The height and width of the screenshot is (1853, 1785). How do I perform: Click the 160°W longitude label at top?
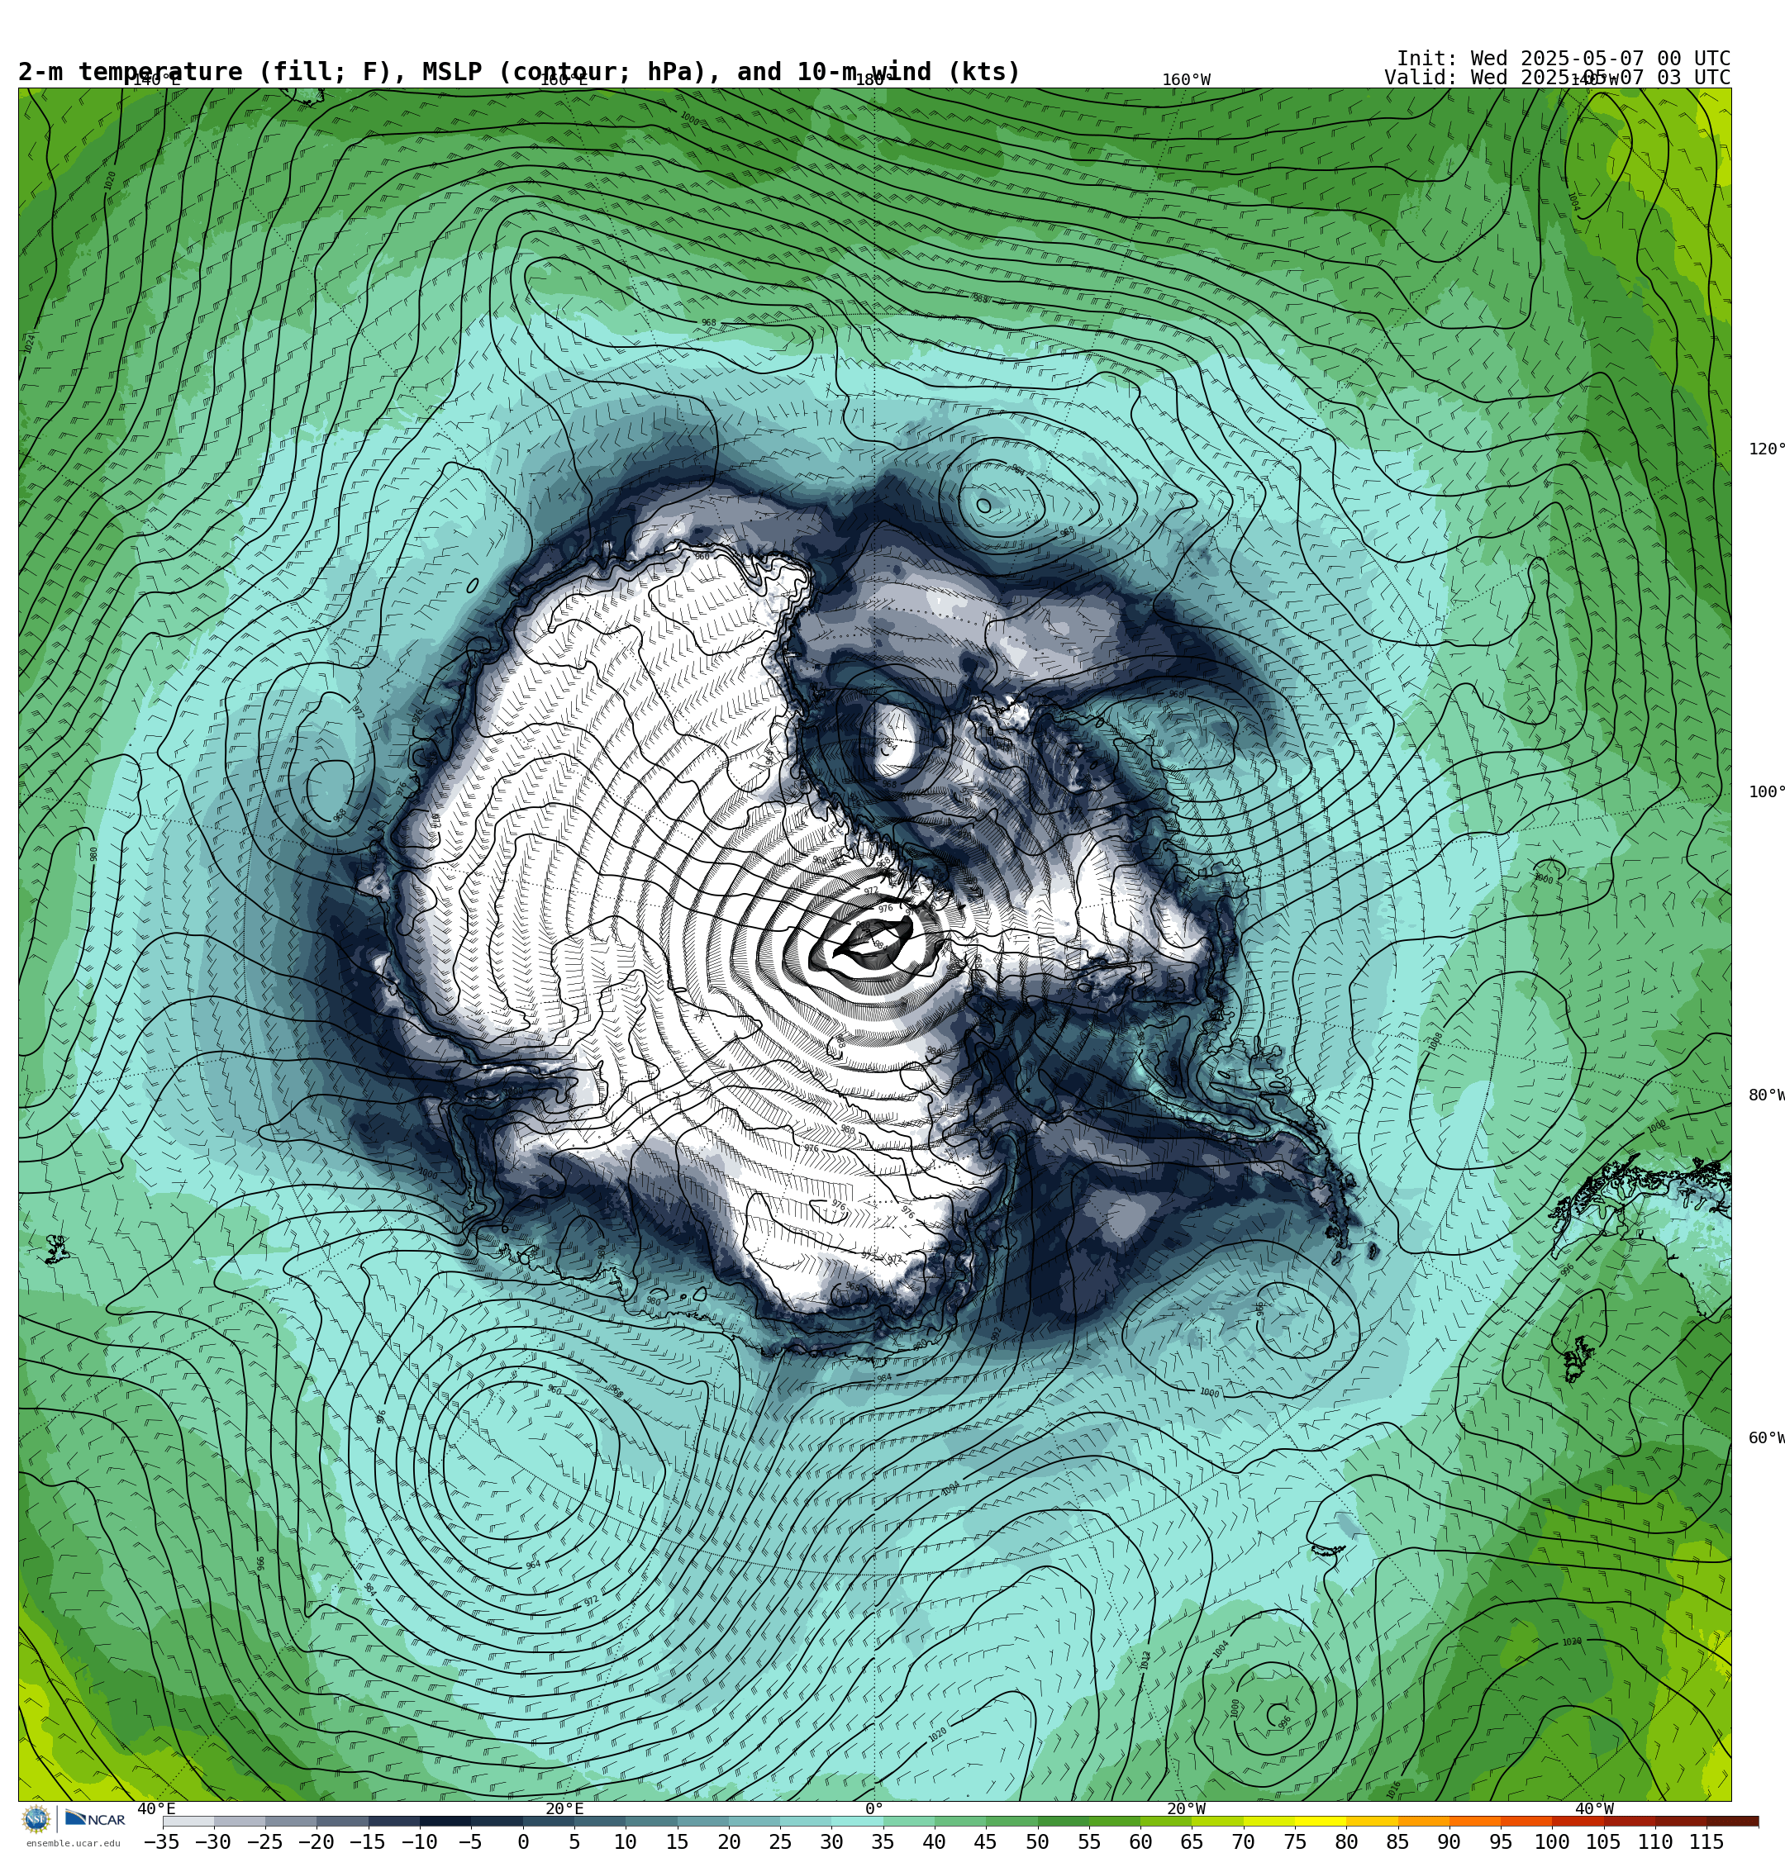1186,79
